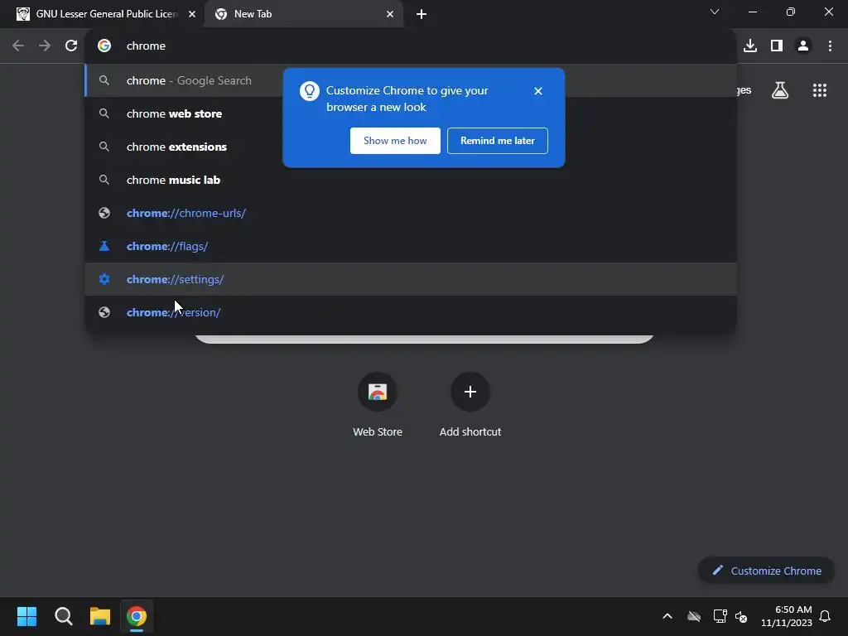848x636 pixels.
Task: Open the clock showing 6:50 AM
Action: [x=787, y=616]
